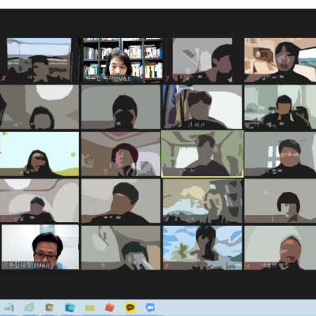Open KakaoTalk from the taskbar
Image resolution: width=316 pixels, height=316 pixels.
point(130,307)
